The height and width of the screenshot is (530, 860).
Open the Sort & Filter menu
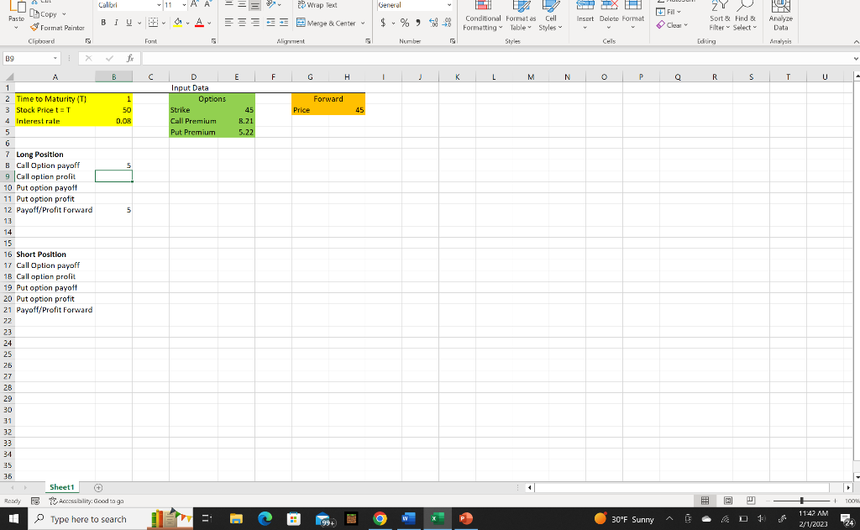click(x=721, y=17)
